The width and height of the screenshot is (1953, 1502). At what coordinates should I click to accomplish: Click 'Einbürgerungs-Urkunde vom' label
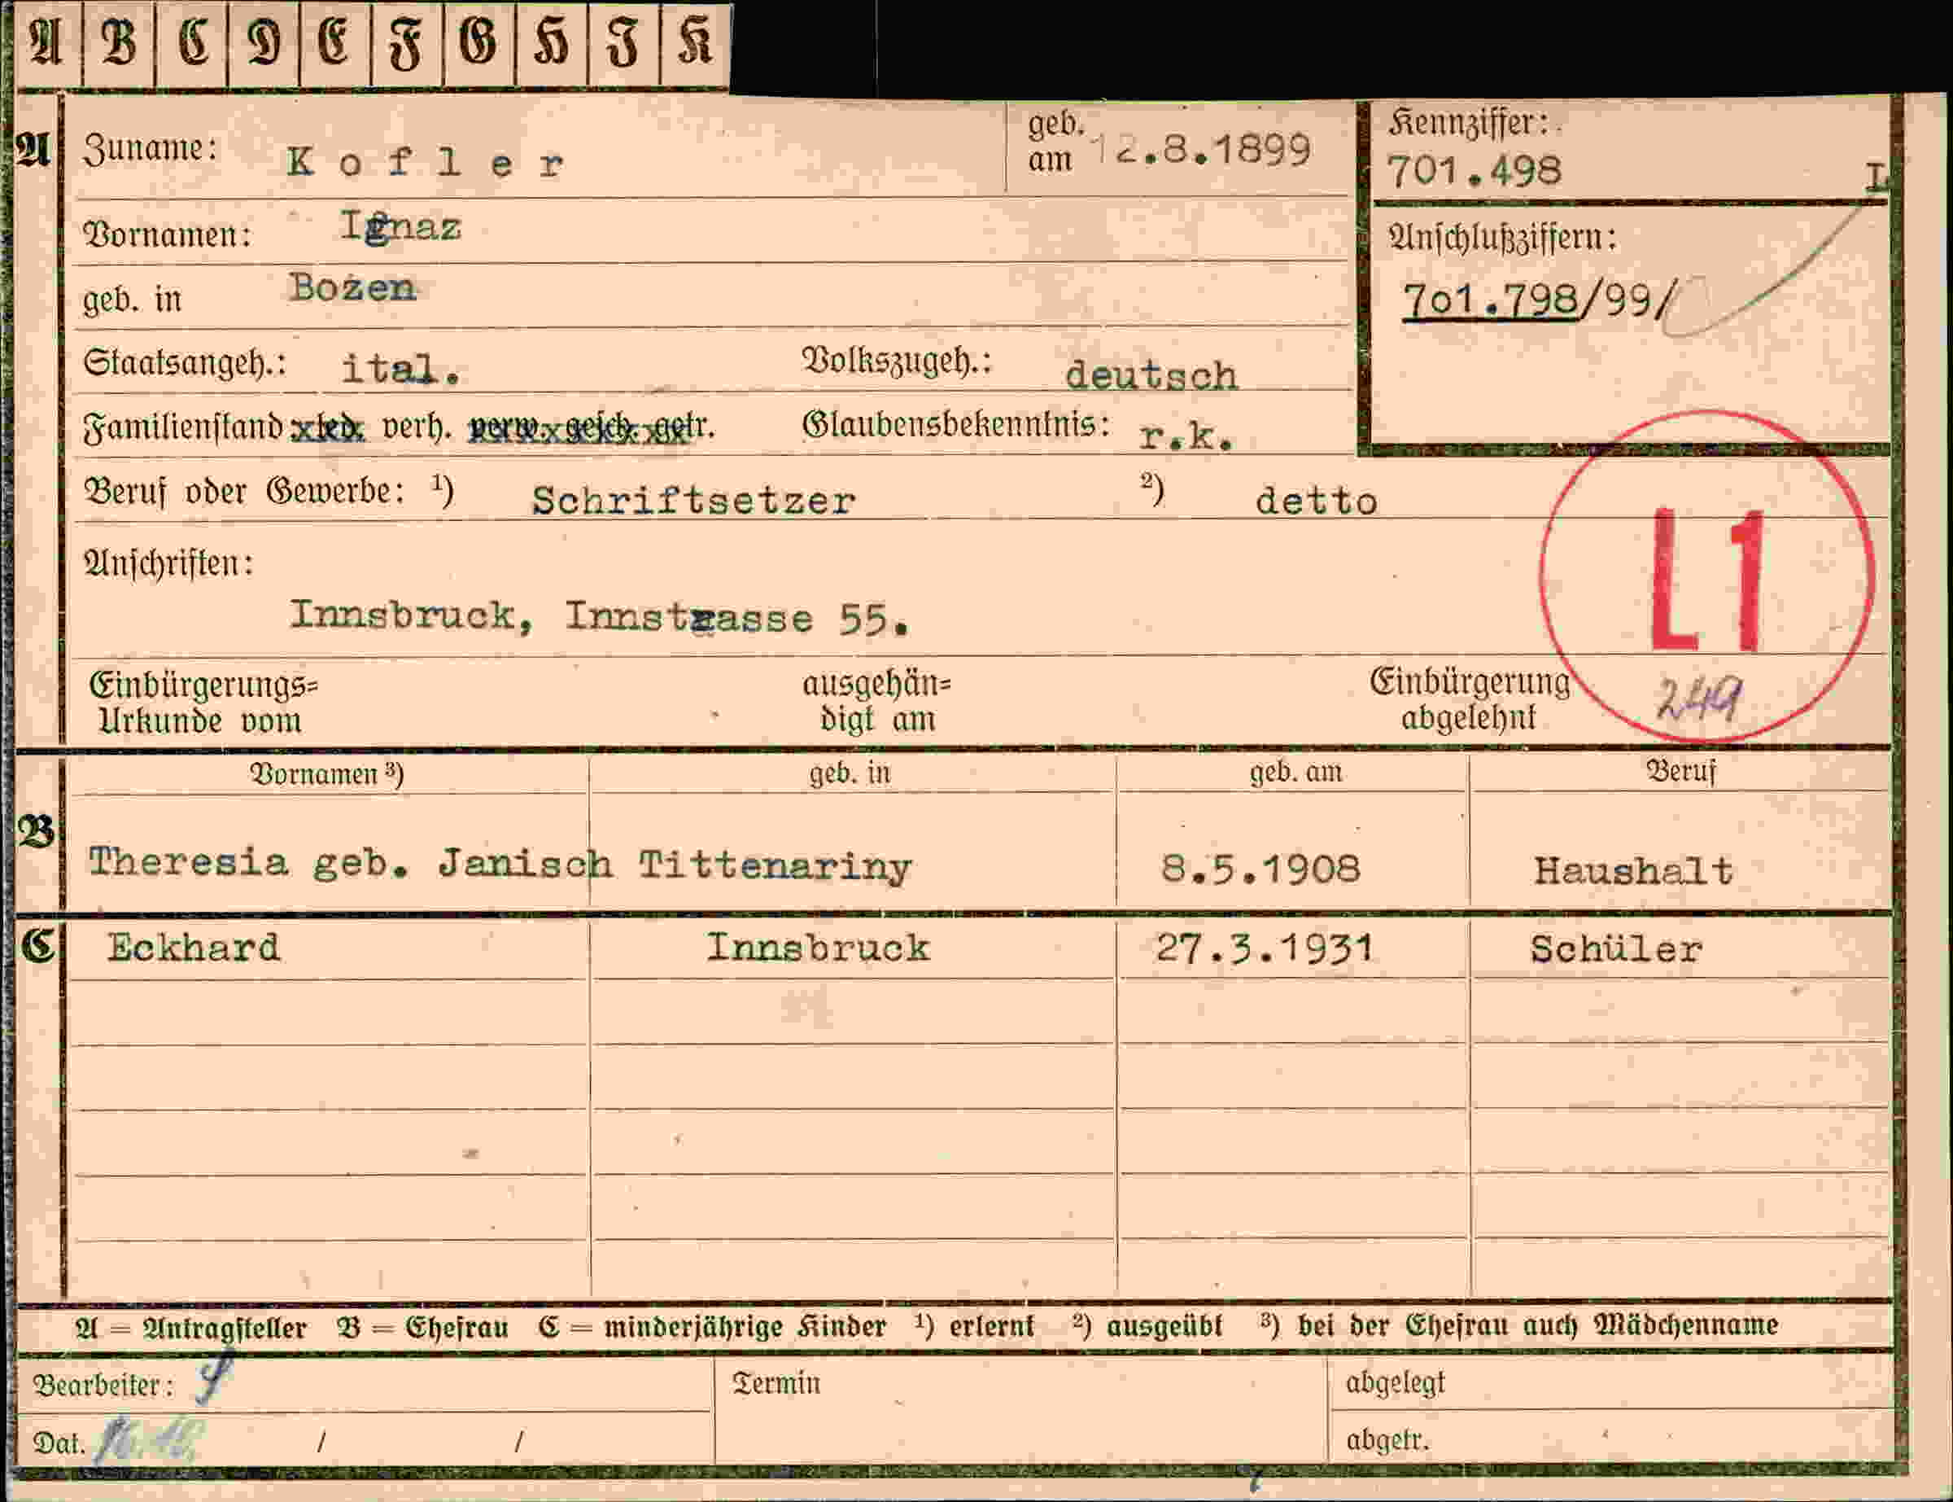[203, 703]
